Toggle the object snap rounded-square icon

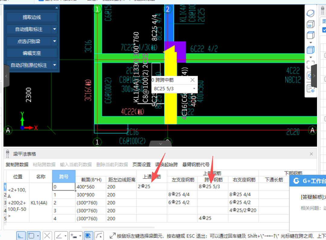[x=31, y=236]
